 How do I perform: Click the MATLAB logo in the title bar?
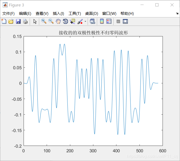pyautogui.click(x=5, y=5)
